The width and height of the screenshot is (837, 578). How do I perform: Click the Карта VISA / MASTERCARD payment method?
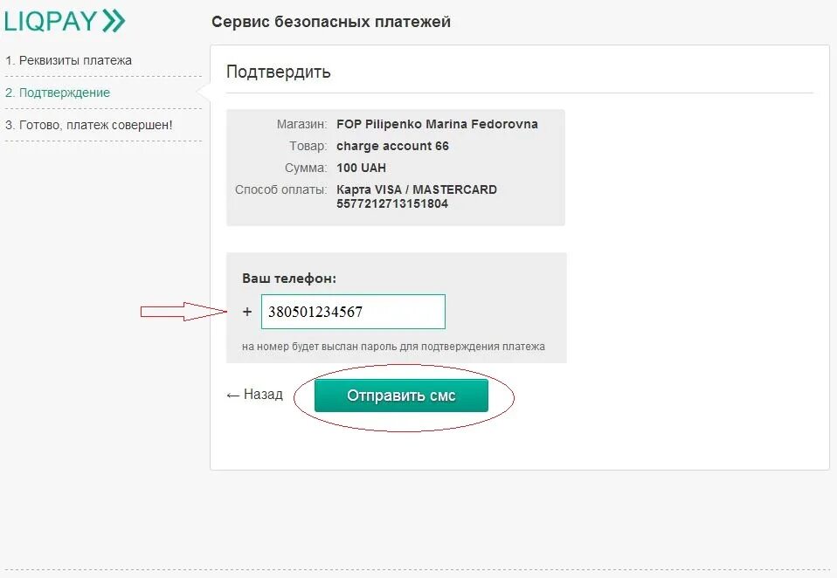tap(417, 189)
